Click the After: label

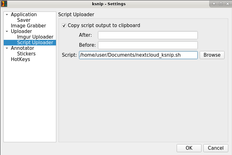(86, 35)
